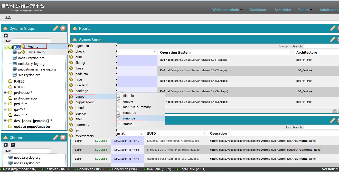Open the filemgr agent submenu
The image size is (339, 172).
(93, 63)
